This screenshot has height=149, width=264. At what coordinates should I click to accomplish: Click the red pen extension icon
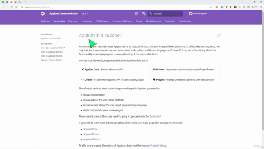pyautogui.click(x=226, y=7)
